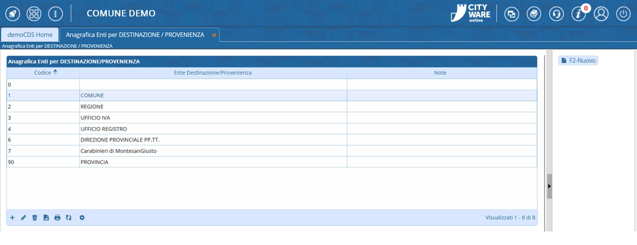Switch to demoCDS Home tab

point(30,35)
